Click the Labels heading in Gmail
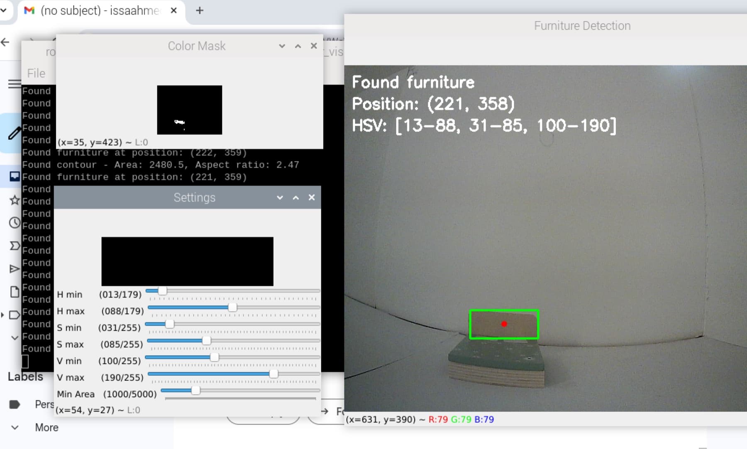This screenshot has width=747, height=449. [25, 376]
